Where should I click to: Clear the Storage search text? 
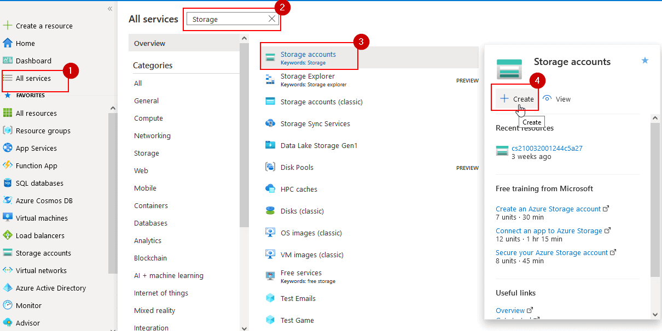(272, 19)
